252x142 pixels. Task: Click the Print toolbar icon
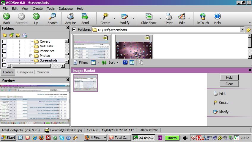(x=169, y=16)
